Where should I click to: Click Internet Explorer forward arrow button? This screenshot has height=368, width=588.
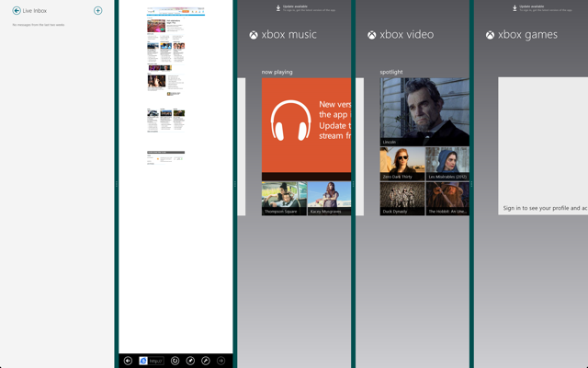point(221,361)
